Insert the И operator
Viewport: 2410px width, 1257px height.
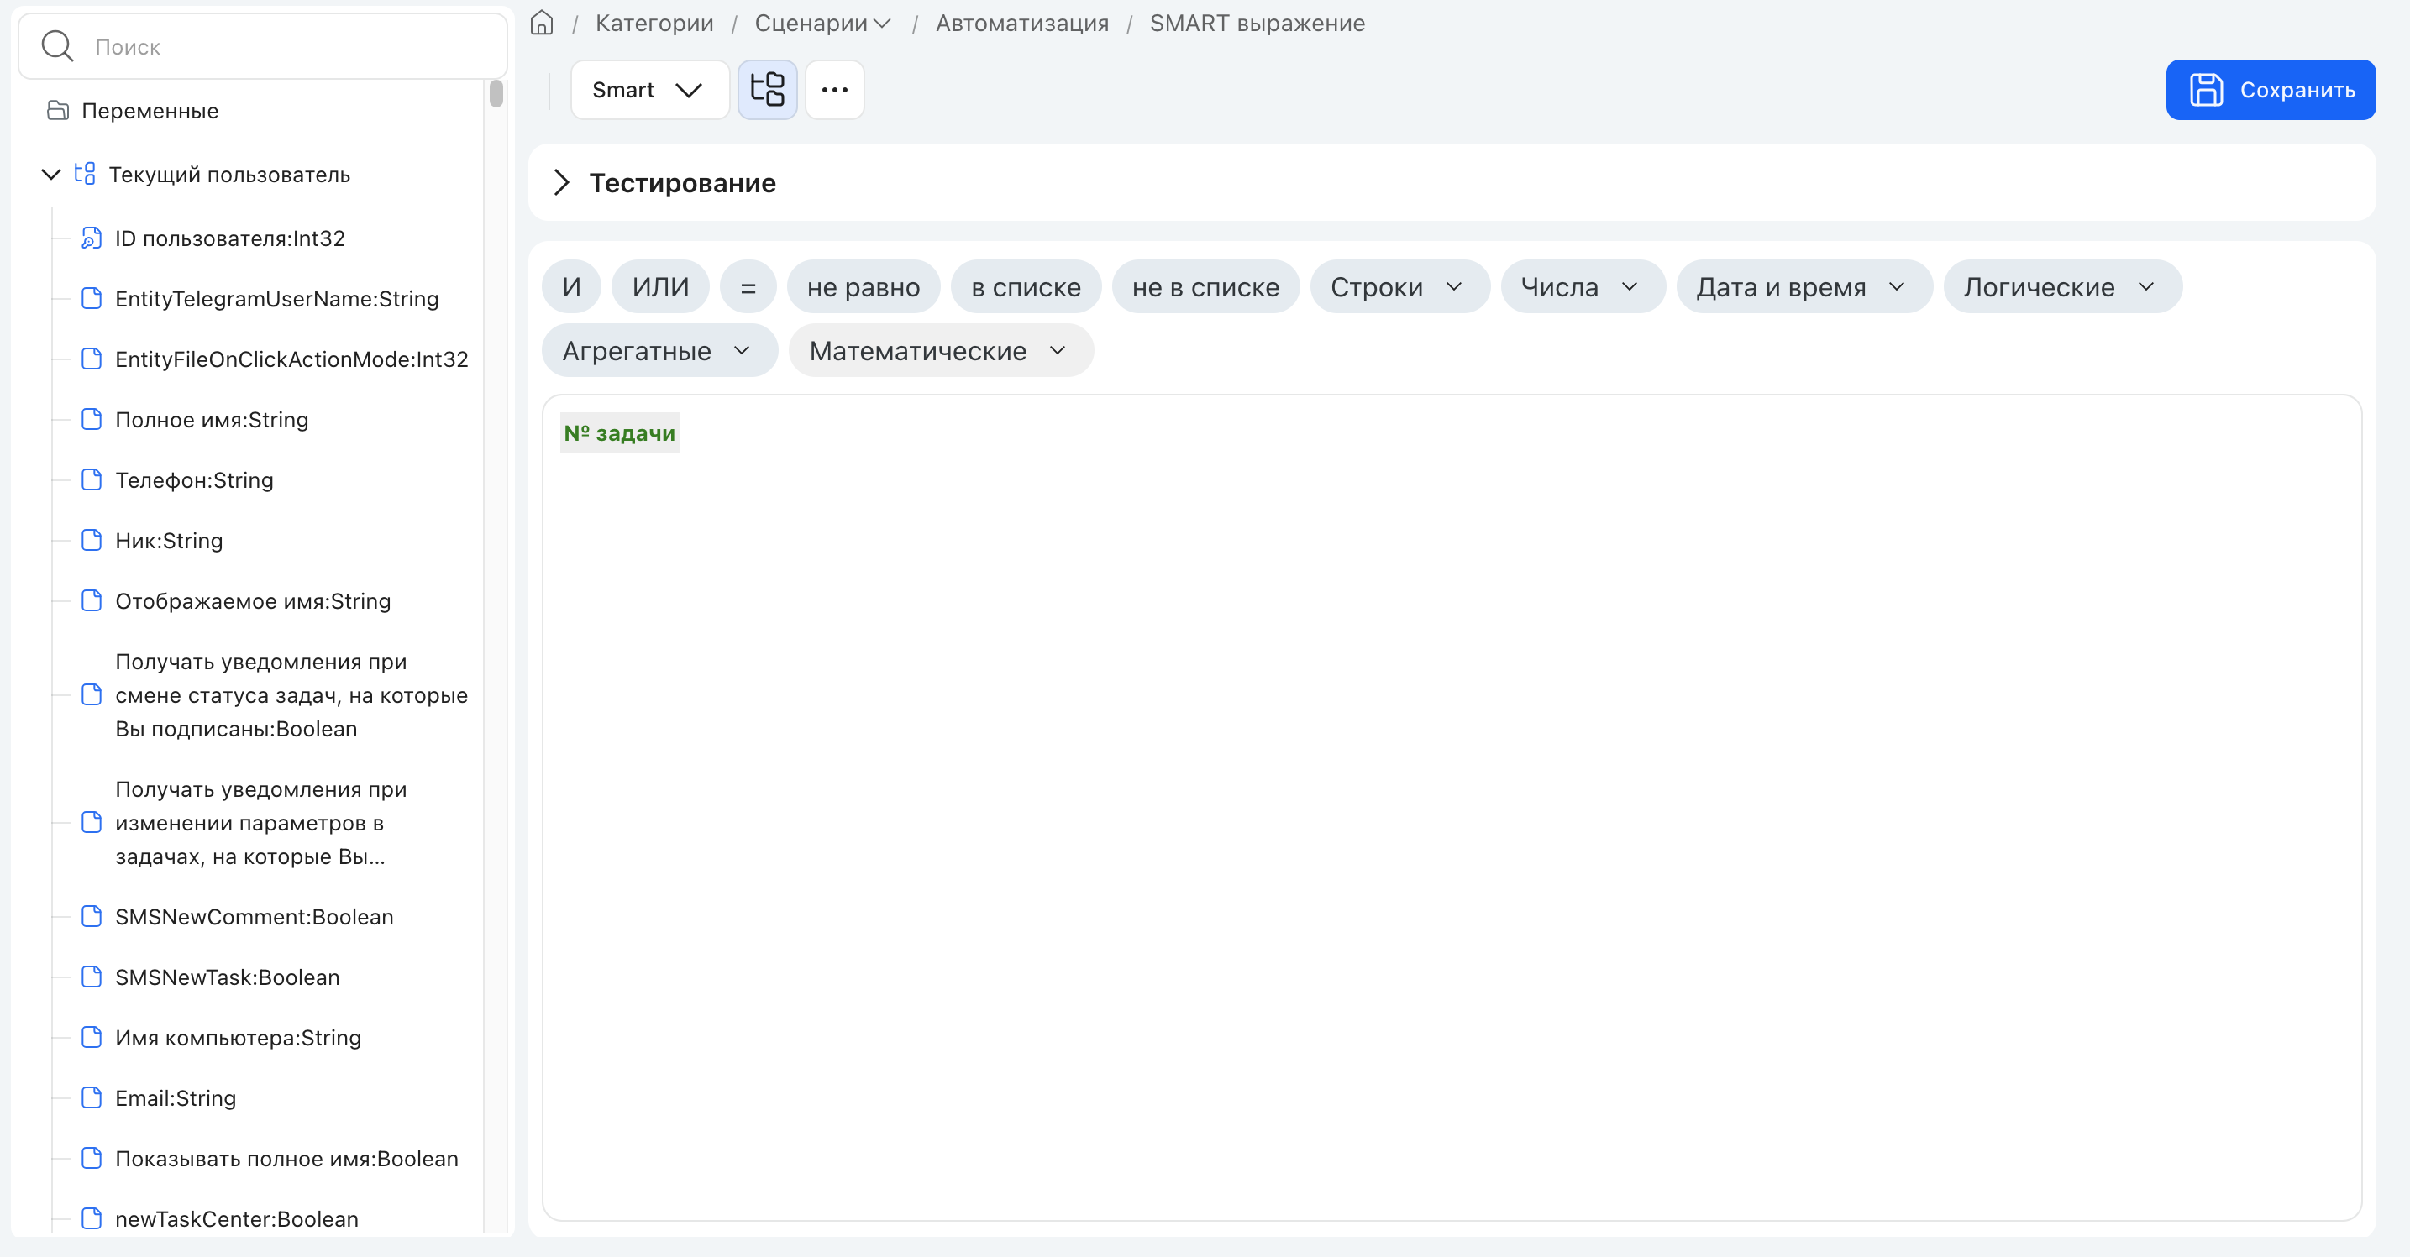click(571, 287)
